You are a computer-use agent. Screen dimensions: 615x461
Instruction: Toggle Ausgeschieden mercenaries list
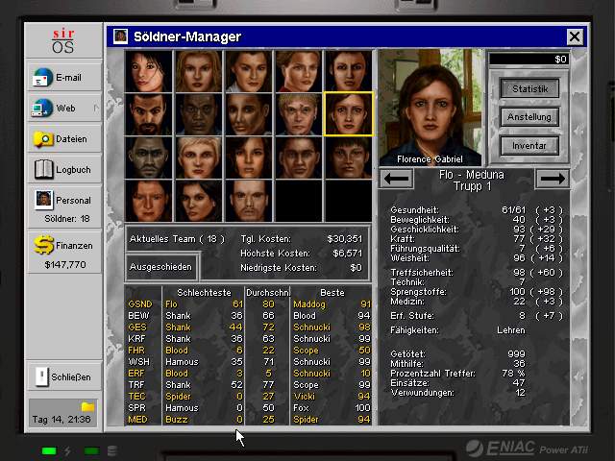pos(160,267)
